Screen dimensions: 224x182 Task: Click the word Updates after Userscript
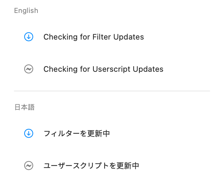(x=148, y=69)
